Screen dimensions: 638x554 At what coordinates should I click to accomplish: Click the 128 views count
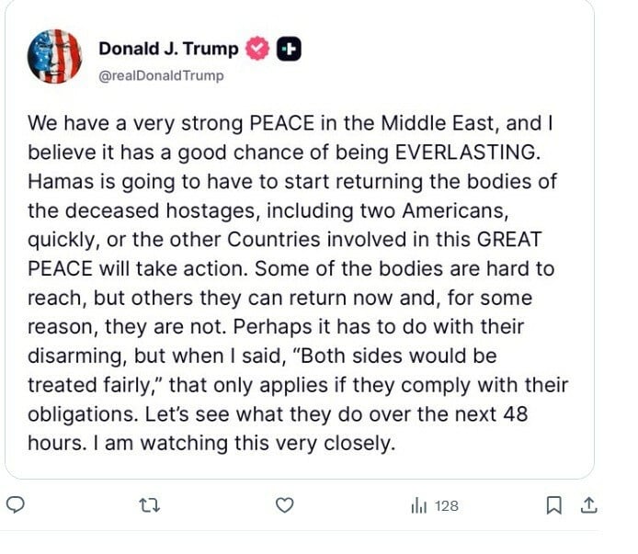coord(447,505)
